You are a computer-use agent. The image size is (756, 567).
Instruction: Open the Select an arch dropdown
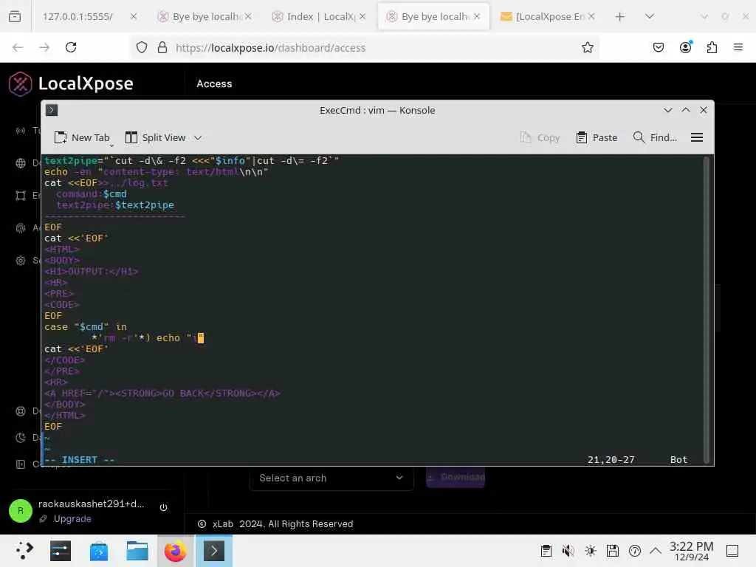point(331,478)
